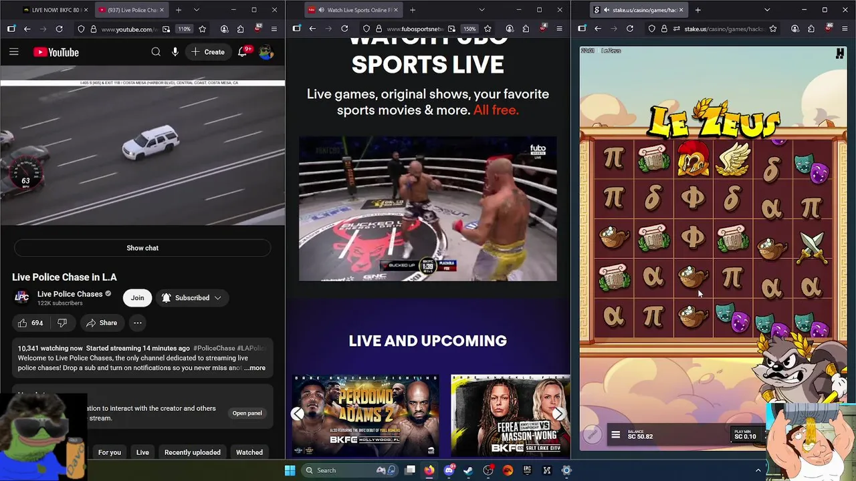Open Windows Start menu

290,470
